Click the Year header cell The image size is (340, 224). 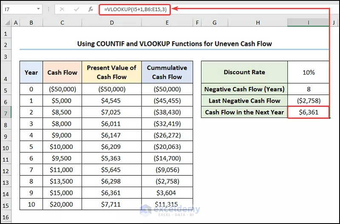31,72
